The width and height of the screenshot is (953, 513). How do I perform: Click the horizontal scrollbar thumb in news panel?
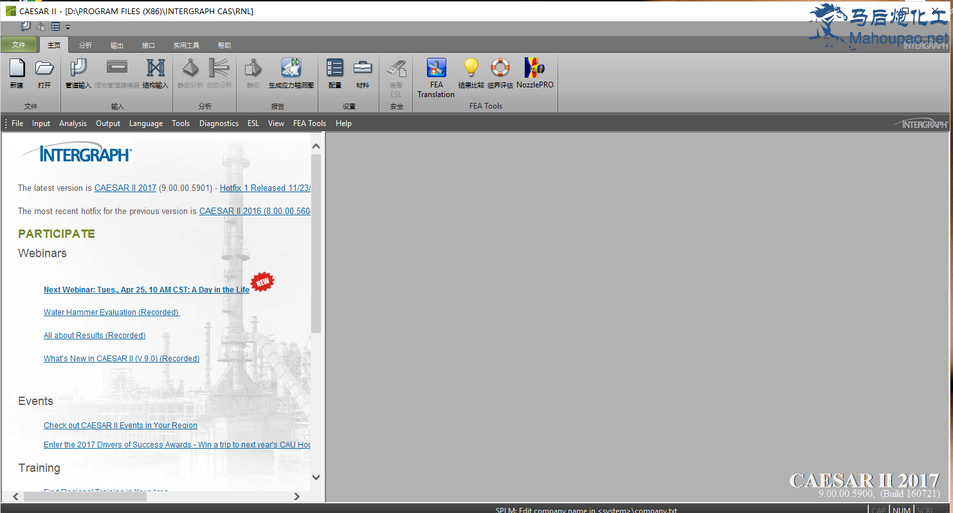85,496
